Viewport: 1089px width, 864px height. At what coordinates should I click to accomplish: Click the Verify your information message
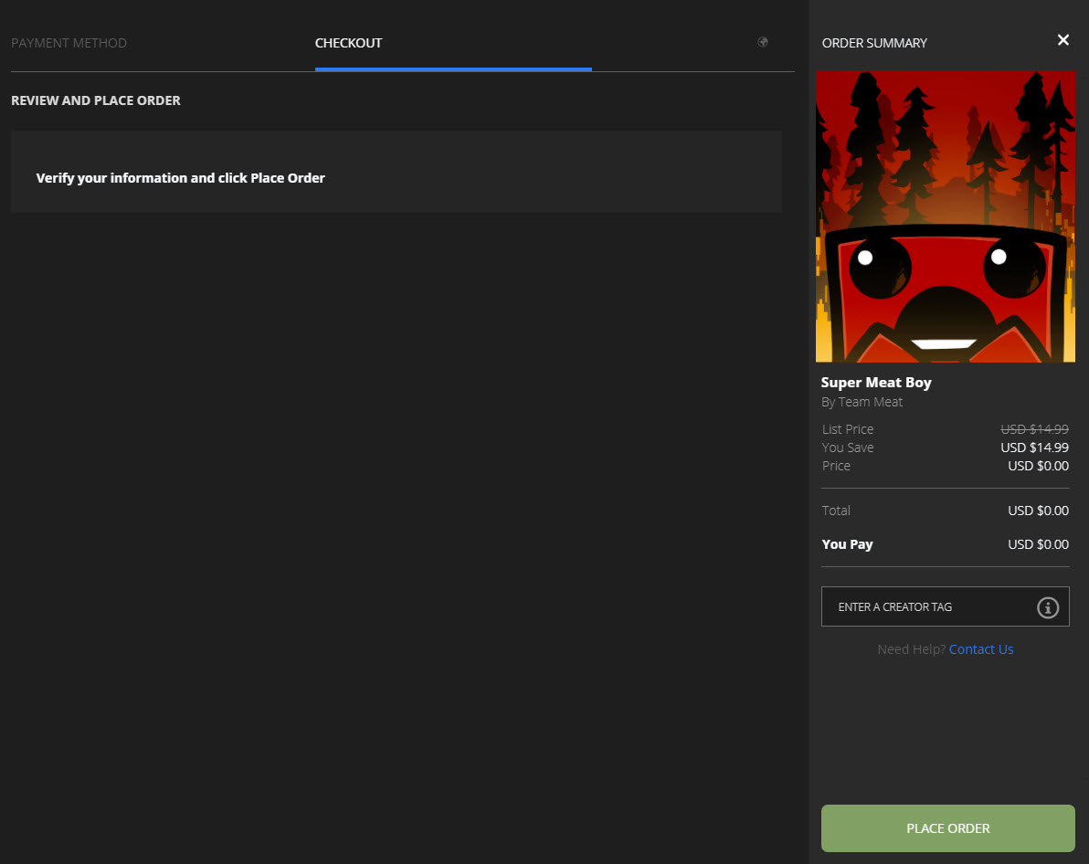pos(181,178)
